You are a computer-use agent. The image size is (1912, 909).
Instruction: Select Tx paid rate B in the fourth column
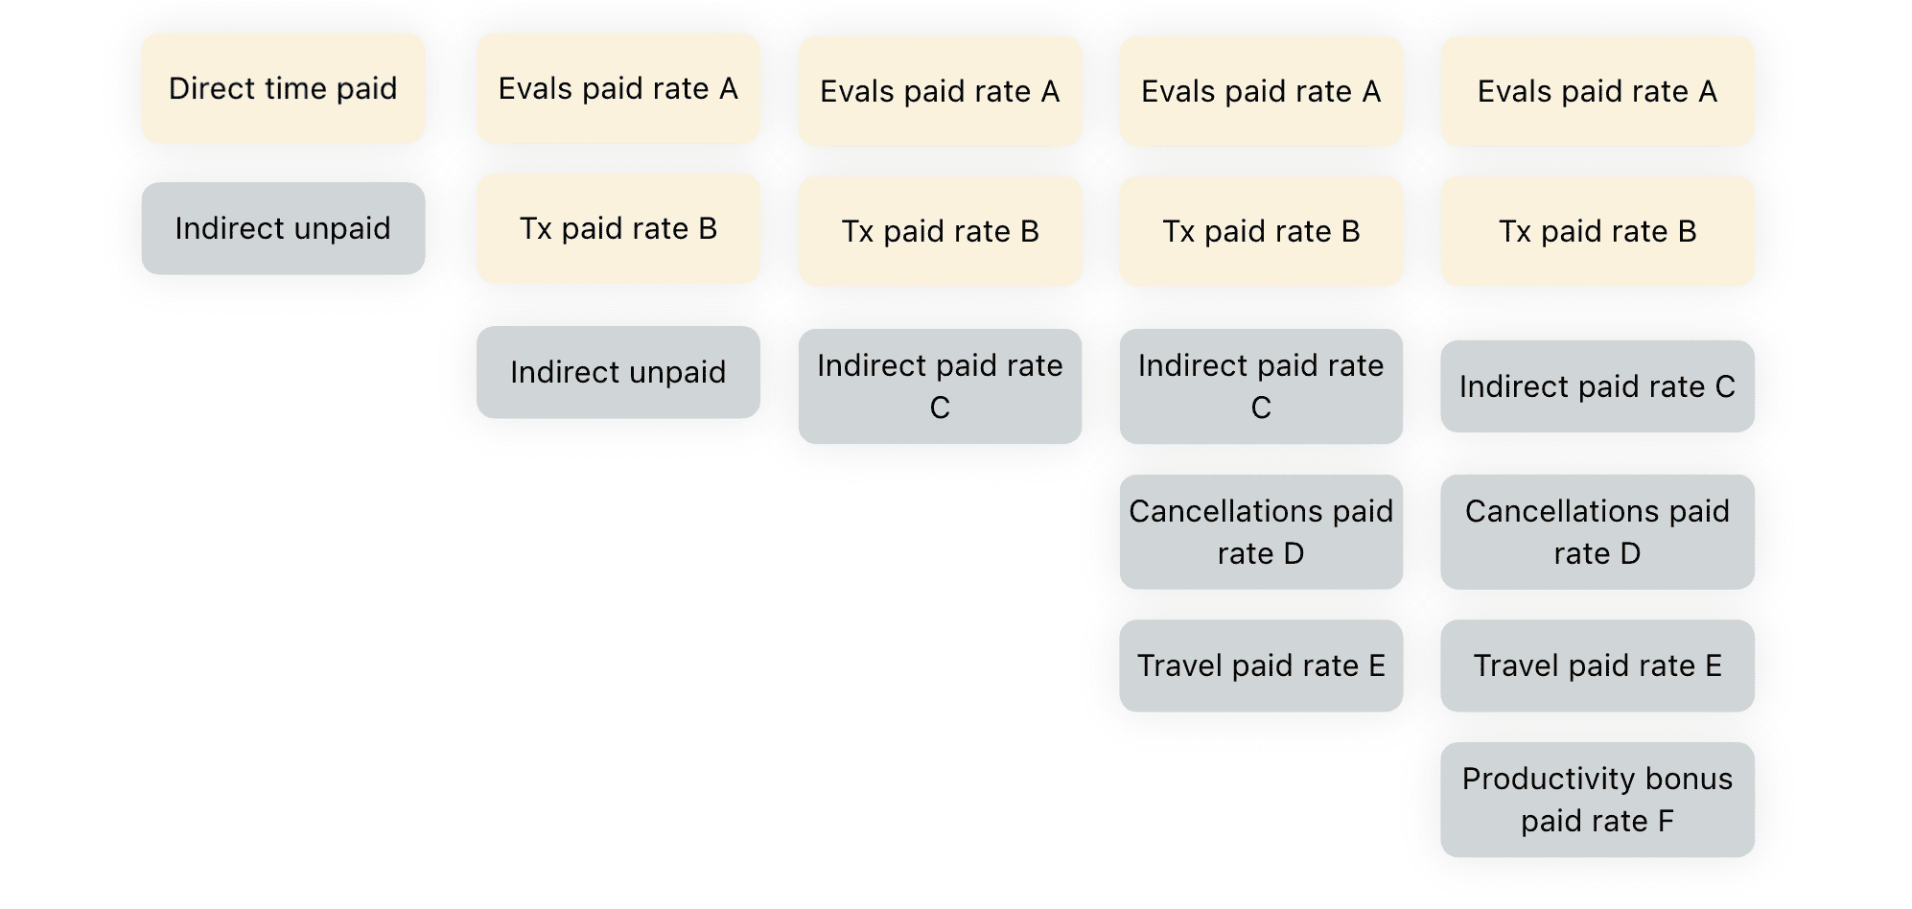1261,231
